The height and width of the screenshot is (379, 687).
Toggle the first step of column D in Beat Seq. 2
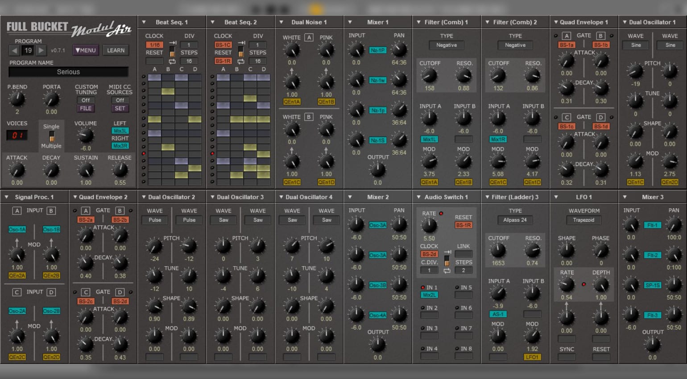(263, 77)
